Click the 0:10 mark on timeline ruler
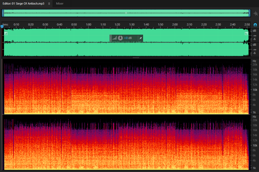The width and height of the screenshot is (259, 172). (16, 24)
